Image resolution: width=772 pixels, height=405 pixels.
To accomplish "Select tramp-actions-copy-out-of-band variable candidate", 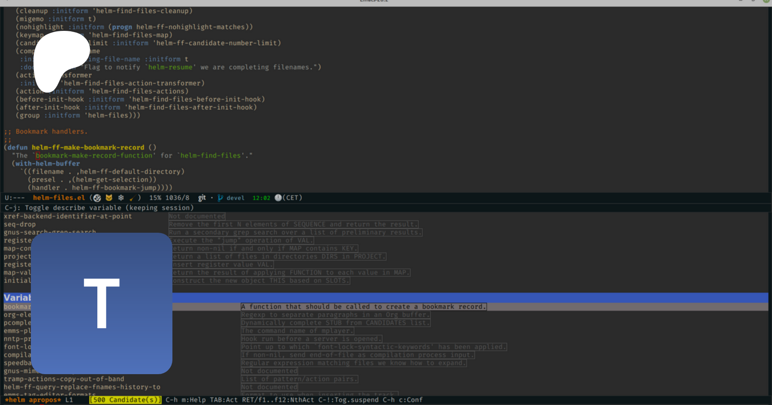I will point(64,379).
